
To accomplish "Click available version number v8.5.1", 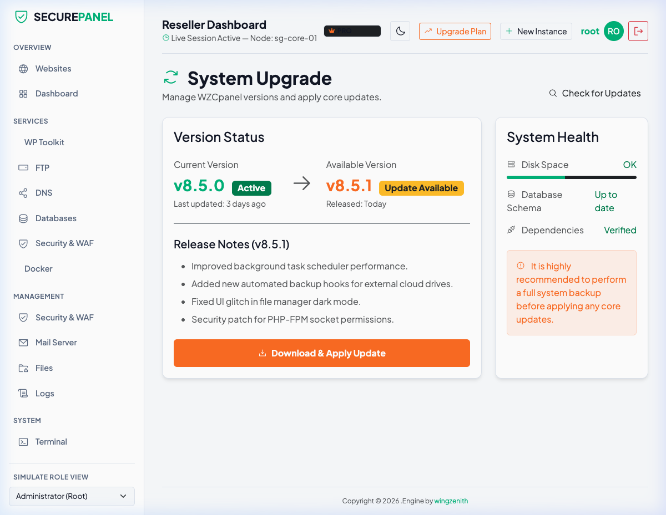I will 349,185.
